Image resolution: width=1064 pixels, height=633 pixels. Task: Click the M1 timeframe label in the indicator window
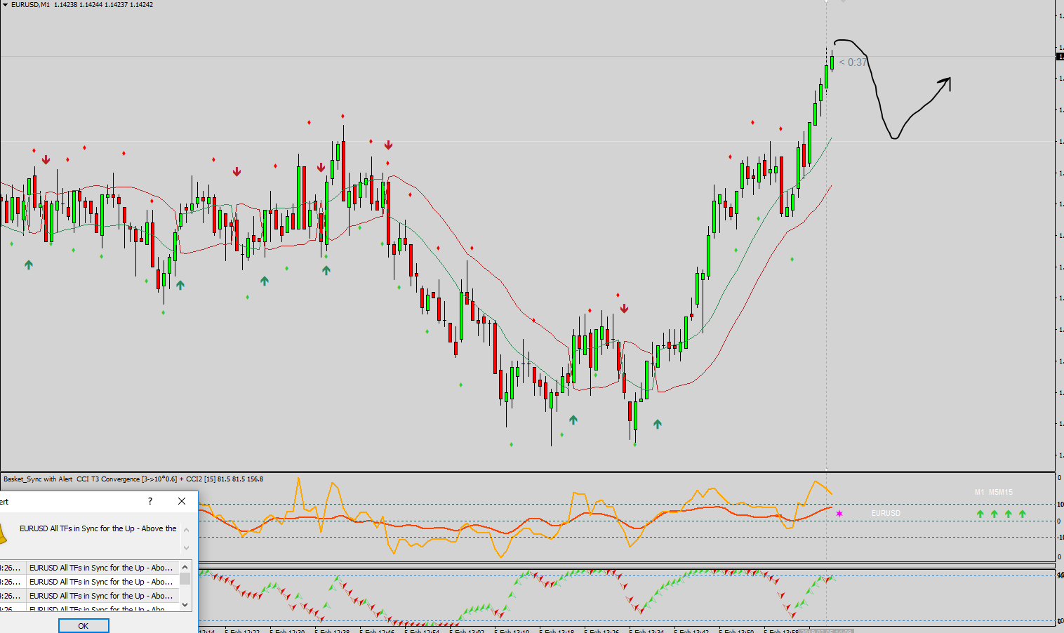pyautogui.click(x=980, y=493)
